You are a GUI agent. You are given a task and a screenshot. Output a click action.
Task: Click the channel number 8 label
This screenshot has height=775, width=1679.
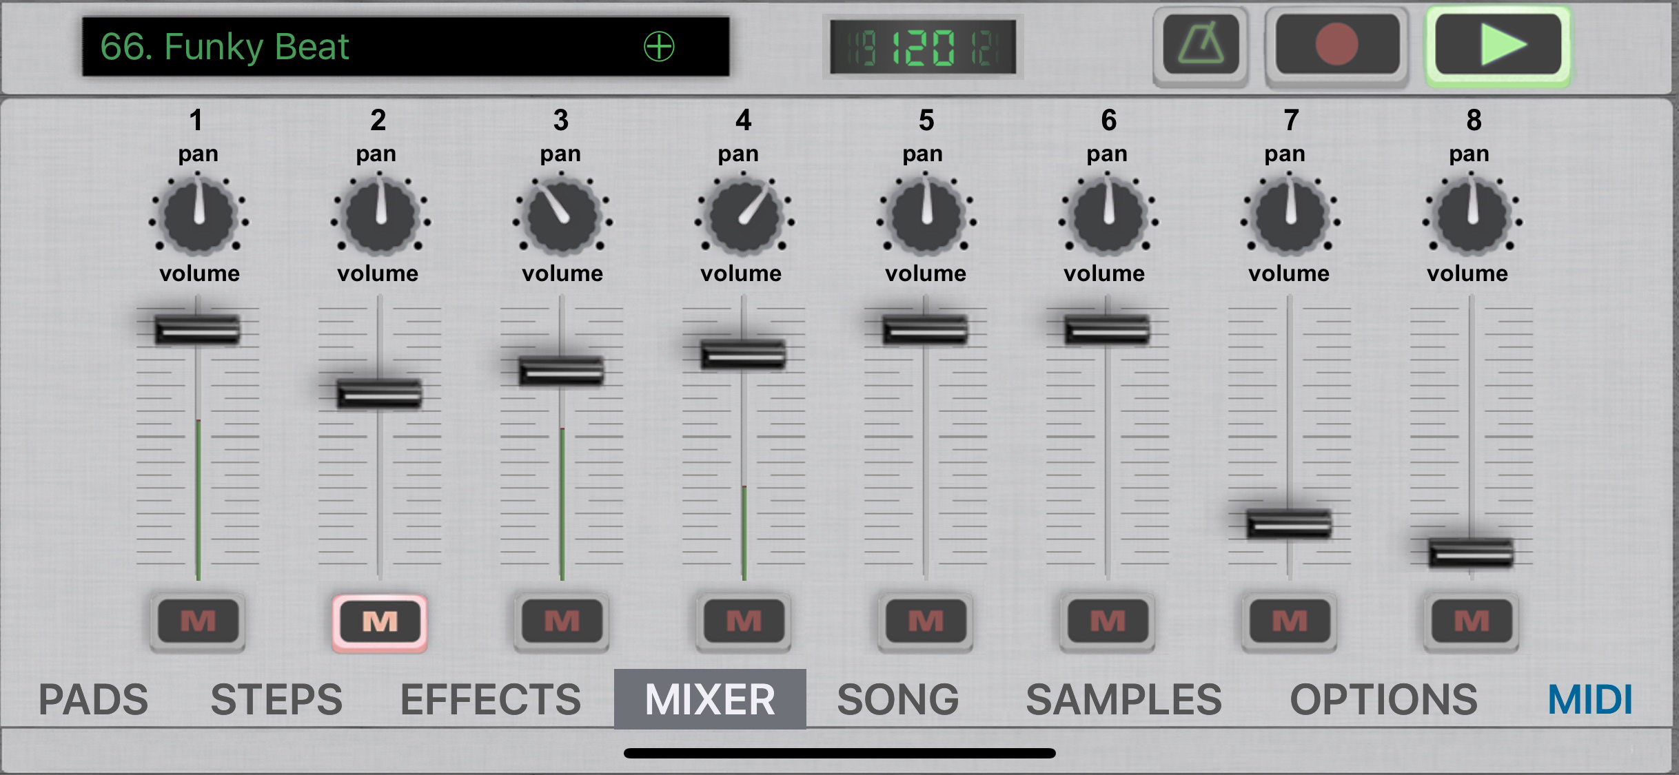click(1474, 121)
